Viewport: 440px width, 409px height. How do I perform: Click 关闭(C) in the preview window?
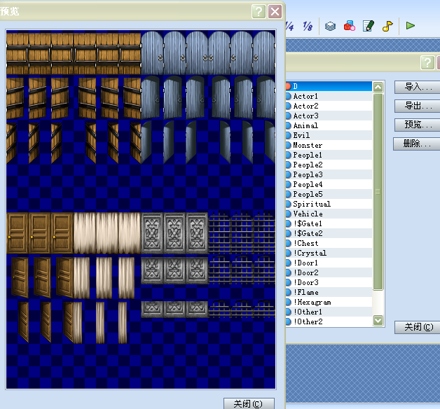249,403
